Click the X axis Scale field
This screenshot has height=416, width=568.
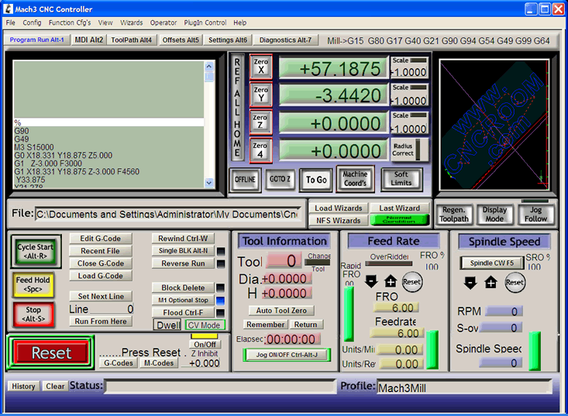pyautogui.click(x=410, y=72)
